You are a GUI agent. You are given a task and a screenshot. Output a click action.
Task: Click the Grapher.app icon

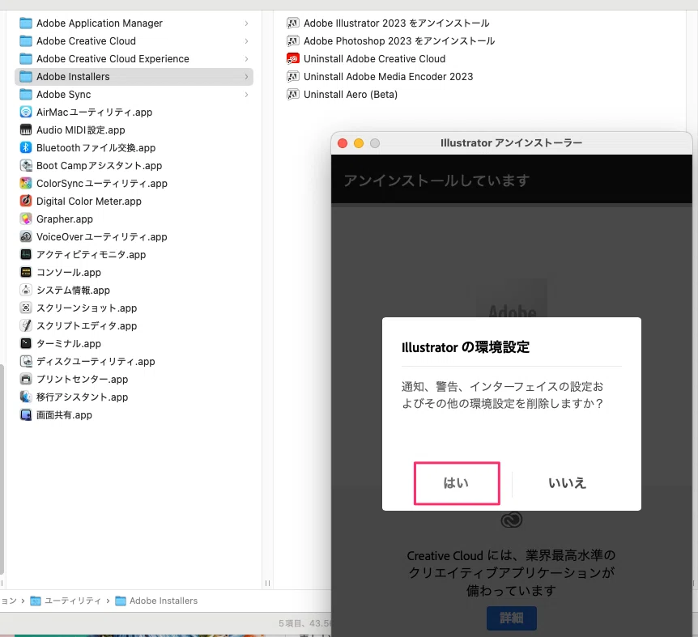tap(26, 219)
